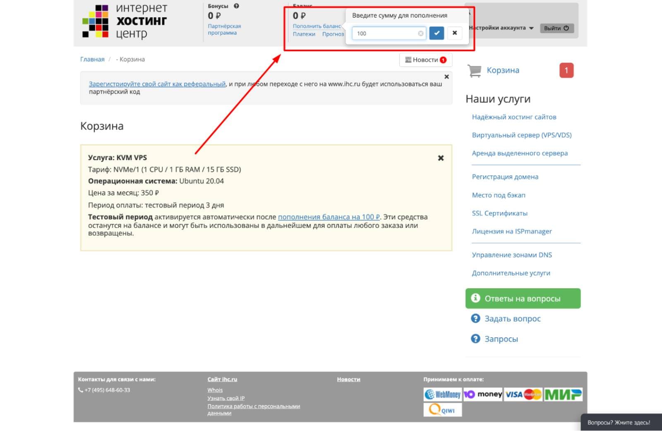Open Зарегистрируйте свой сайт как реферальный link

tap(157, 84)
